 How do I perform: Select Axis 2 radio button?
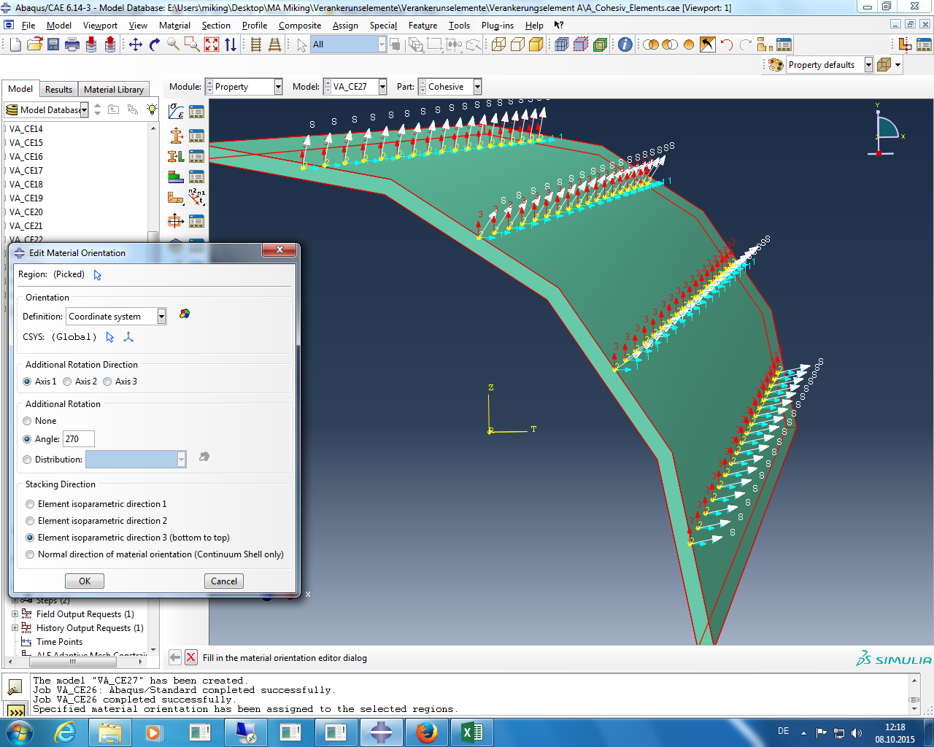coord(67,382)
